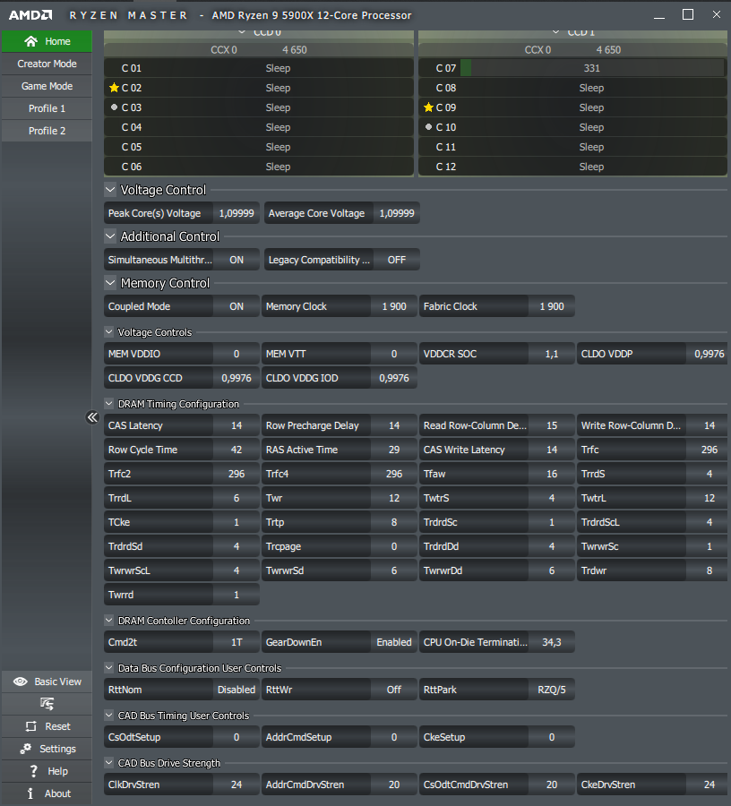Click the Trfc4 value 296
The image size is (731, 806).
click(x=394, y=474)
